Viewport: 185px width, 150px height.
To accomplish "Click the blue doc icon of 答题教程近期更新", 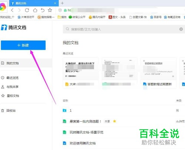I will click(x=145, y=84).
